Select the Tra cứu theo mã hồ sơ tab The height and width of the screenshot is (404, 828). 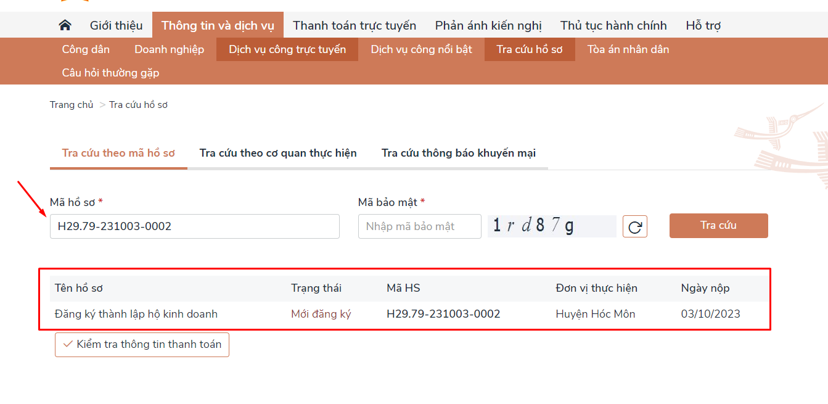pyautogui.click(x=118, y=152)
